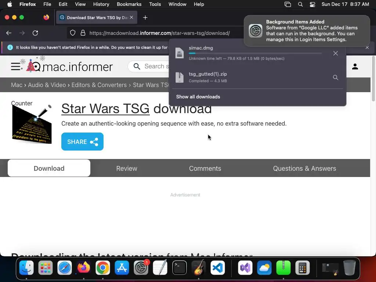Click the Mac breadcrumb link
The width and height of the screenshot is (376, 282).
(x=17, y=85)
